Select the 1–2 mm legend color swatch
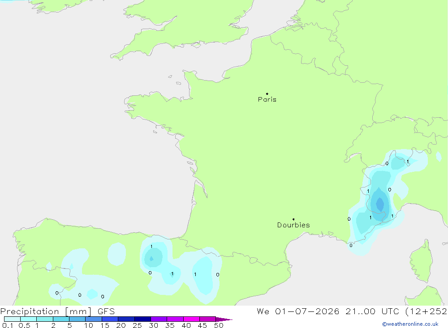This screenshot has width=448, height=328. [x=45, y=319]
